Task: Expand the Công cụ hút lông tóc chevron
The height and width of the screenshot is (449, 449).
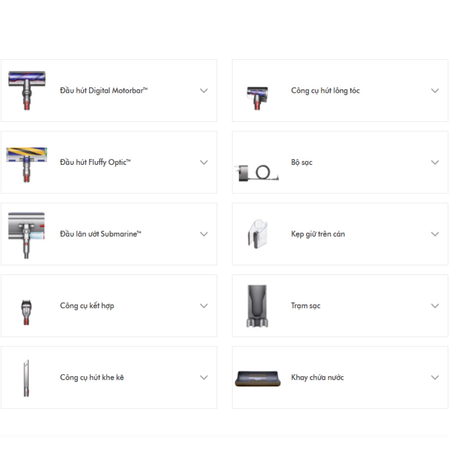Action: point(435,91)
